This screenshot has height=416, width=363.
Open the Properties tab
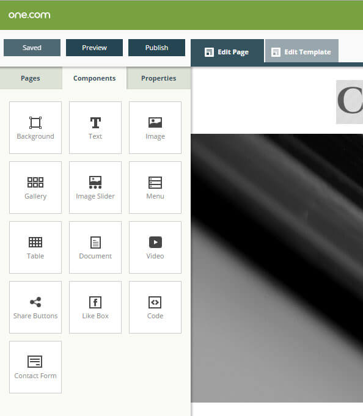159,78
